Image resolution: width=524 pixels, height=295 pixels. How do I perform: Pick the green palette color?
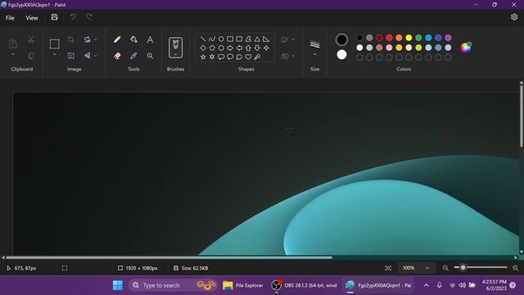(x=418, y=38)
